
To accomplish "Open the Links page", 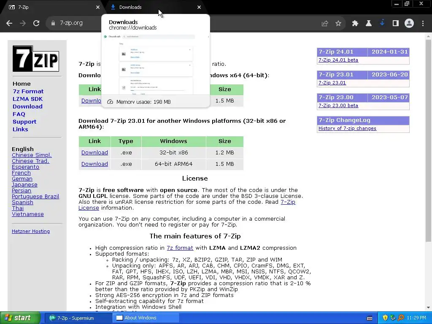I will (20, 129).
